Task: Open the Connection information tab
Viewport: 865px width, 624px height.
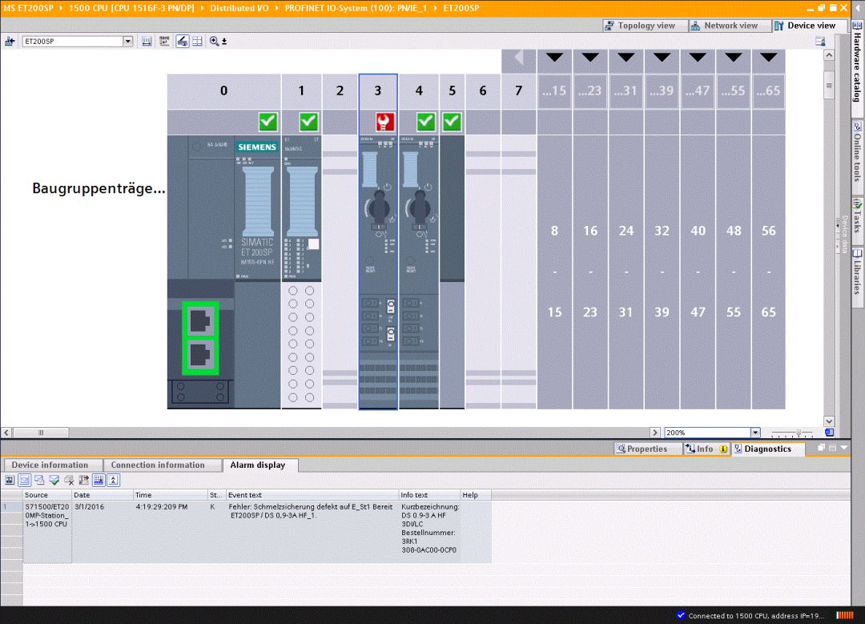Action: [158, 465]
